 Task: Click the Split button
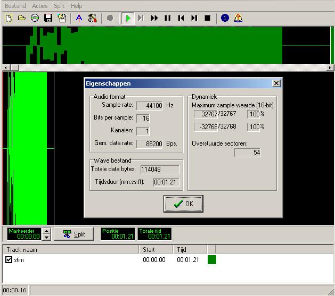click(73, 234)
